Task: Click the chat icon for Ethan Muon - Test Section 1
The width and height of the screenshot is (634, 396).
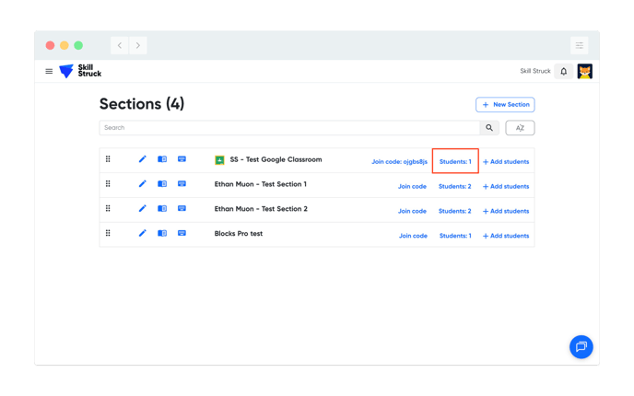Action: pos(182,184)
